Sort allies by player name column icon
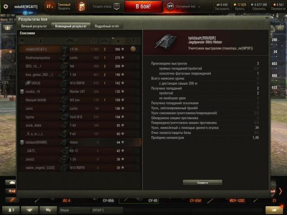 pos(41,41)
